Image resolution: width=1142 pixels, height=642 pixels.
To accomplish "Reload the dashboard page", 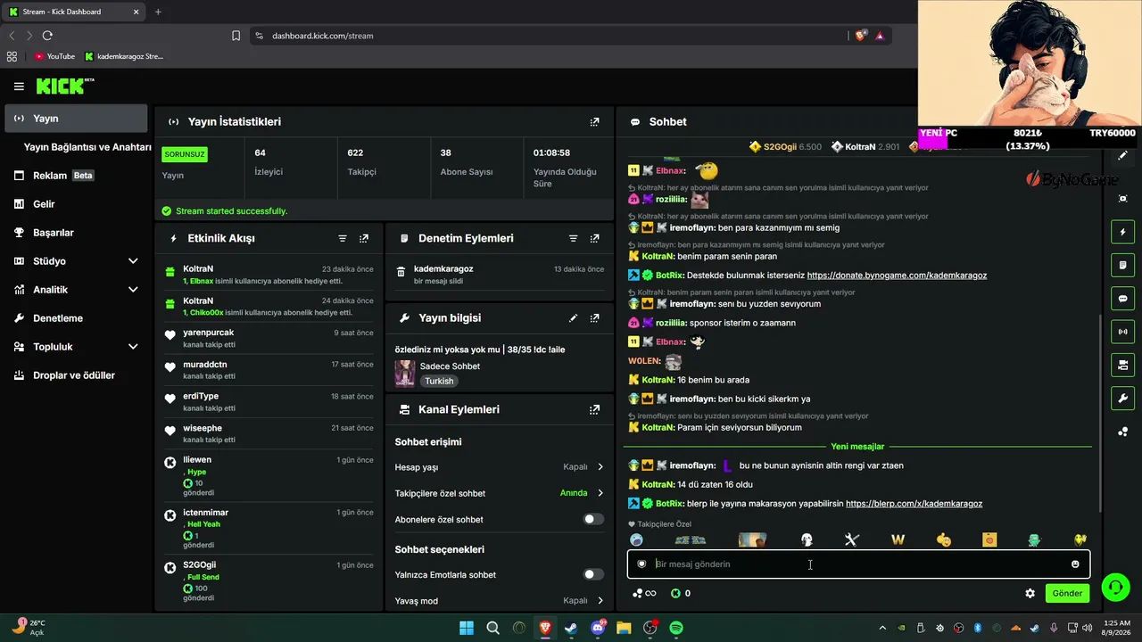I will click(47, 36).
